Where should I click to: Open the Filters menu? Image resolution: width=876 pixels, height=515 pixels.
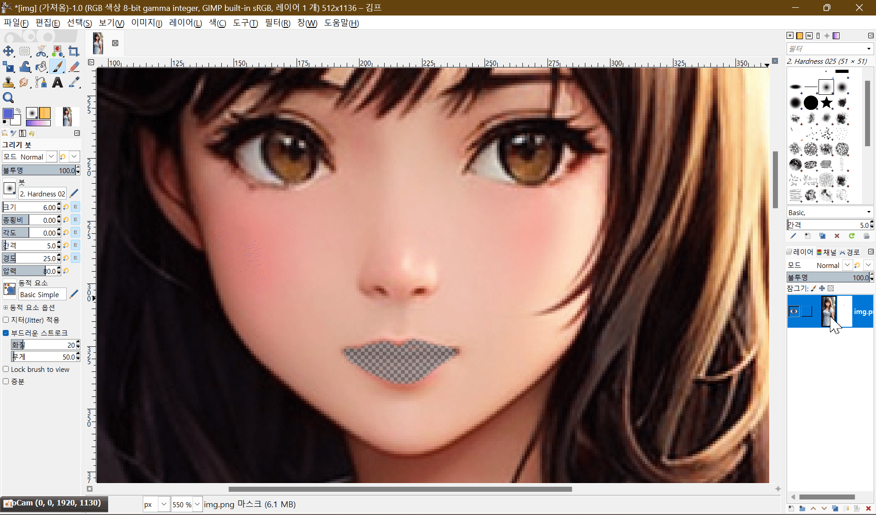pyautogui.click(x=277, y=23)
